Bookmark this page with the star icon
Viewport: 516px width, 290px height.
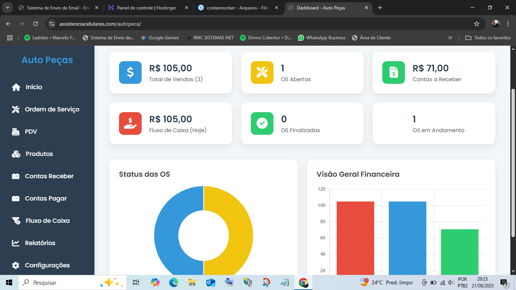point(477,24)
